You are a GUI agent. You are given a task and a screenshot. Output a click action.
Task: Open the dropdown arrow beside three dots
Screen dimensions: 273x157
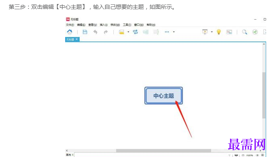174,32
